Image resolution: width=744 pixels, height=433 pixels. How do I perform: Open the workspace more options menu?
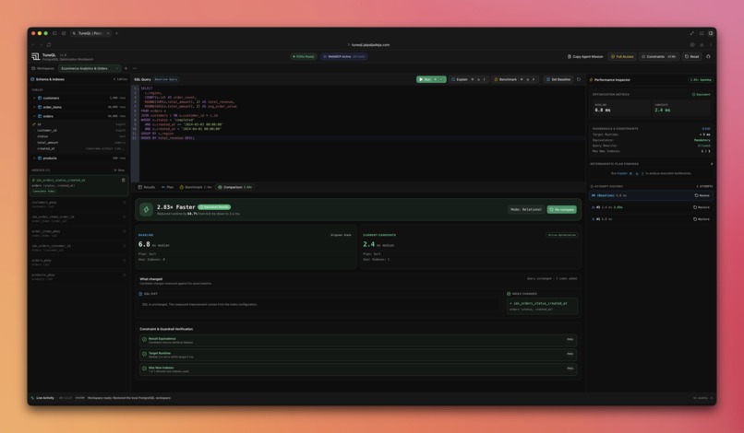coord(135,69)
